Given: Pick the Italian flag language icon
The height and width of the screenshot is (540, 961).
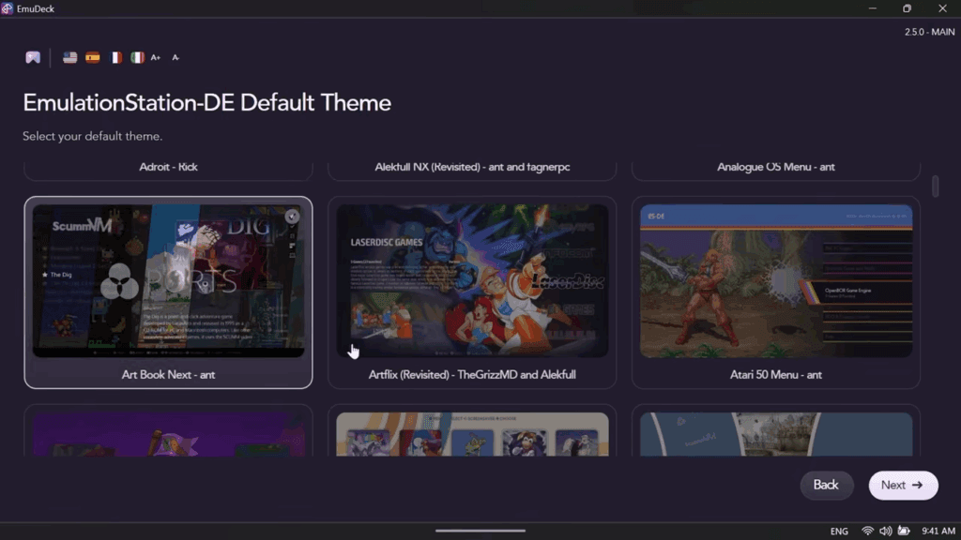Looking at the screenshot, I should (137, 57).
